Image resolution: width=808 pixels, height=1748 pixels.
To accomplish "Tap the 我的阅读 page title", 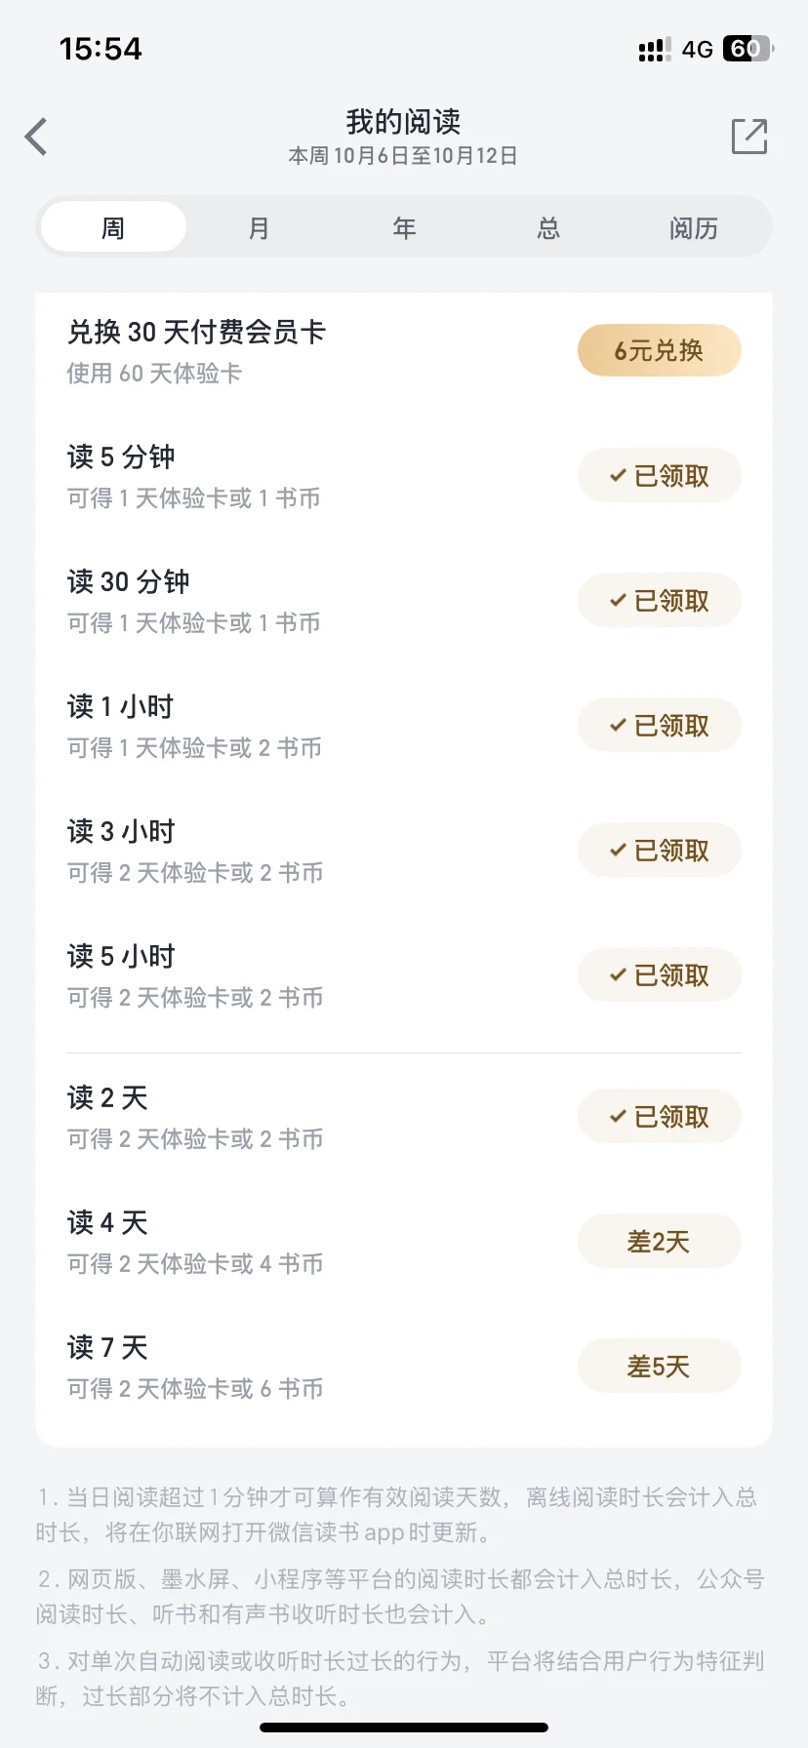I will pyautogui.click(x=403, y=122).
